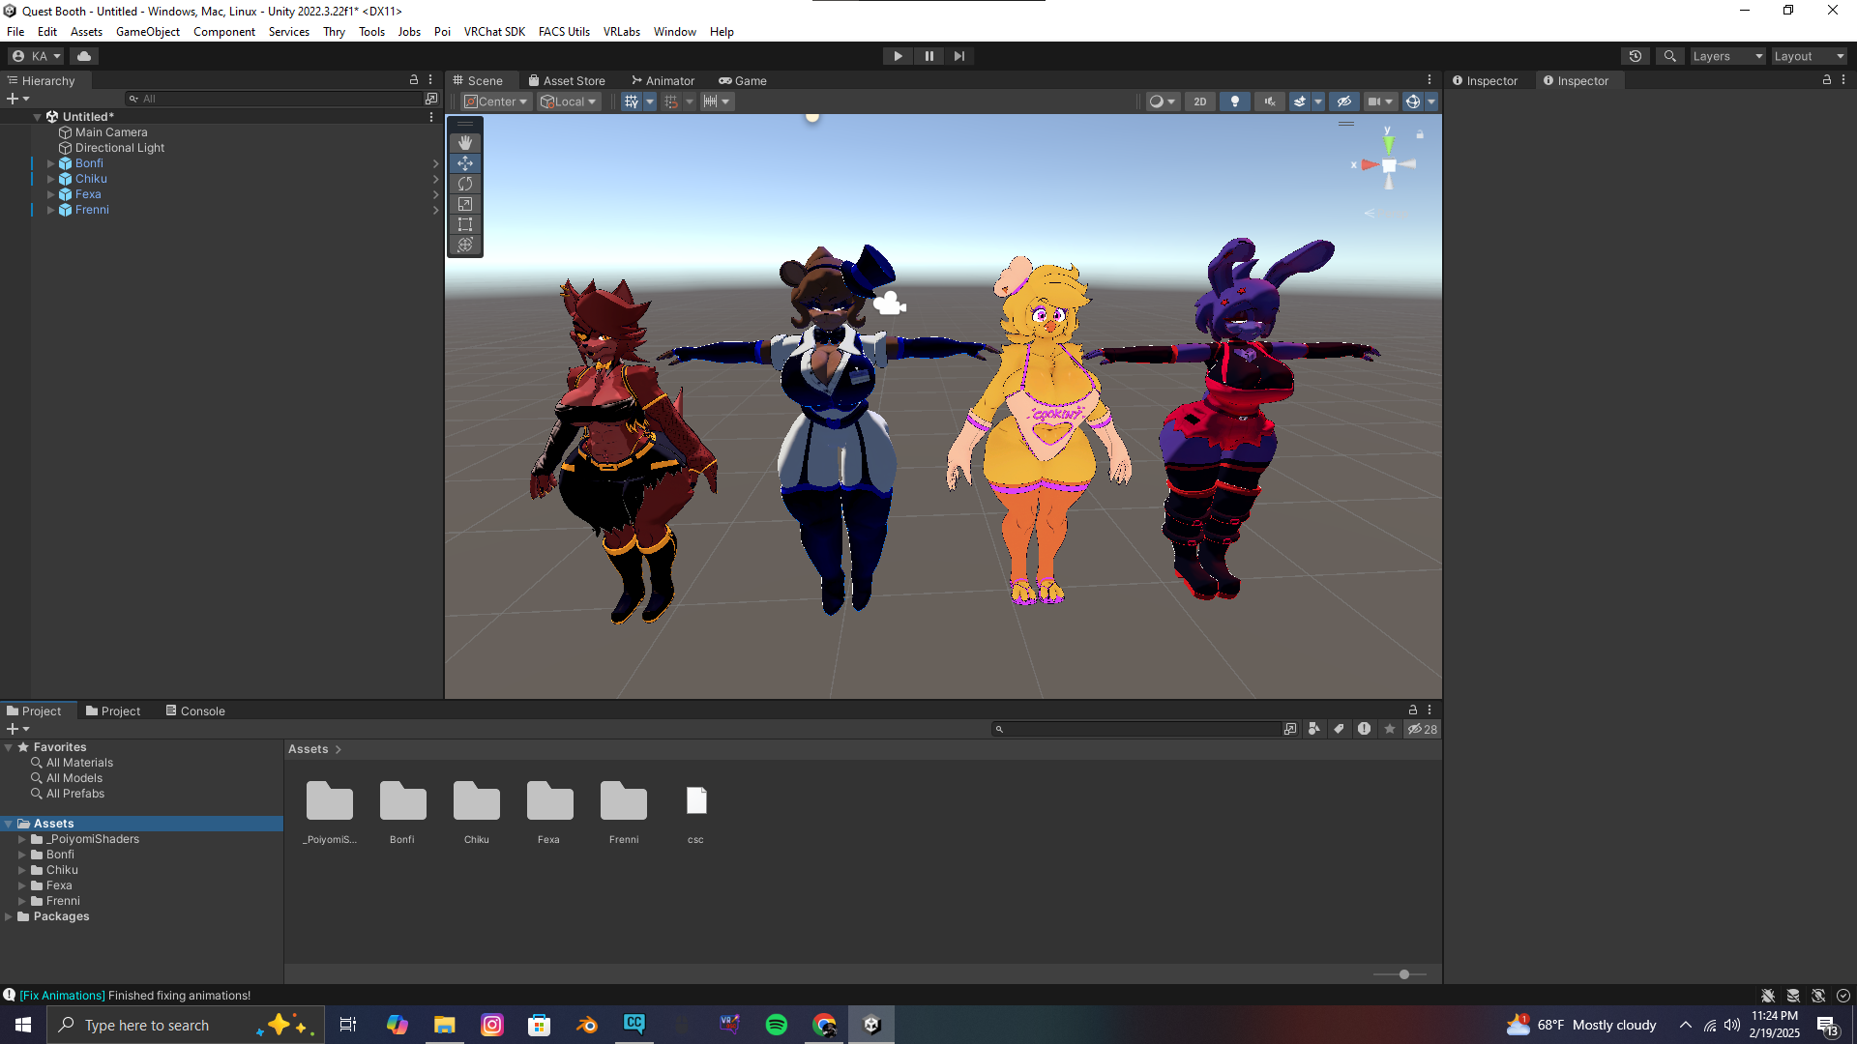The image size is (1857, 1044).
Task: Open Local handle rotation dropdown
Action: coord(569,101)
